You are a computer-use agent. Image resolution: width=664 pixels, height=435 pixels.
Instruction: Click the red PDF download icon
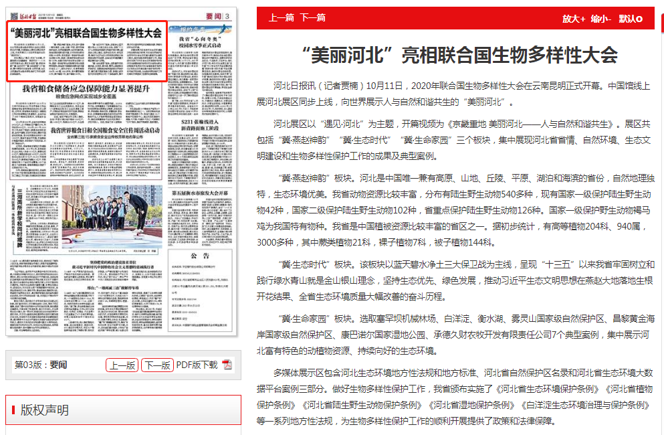227,365
